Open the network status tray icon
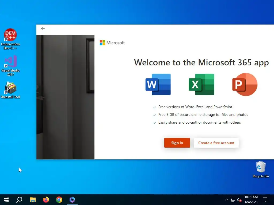This screenshot has height=205, width=274. pyautogui.click(x=233, y=200)
